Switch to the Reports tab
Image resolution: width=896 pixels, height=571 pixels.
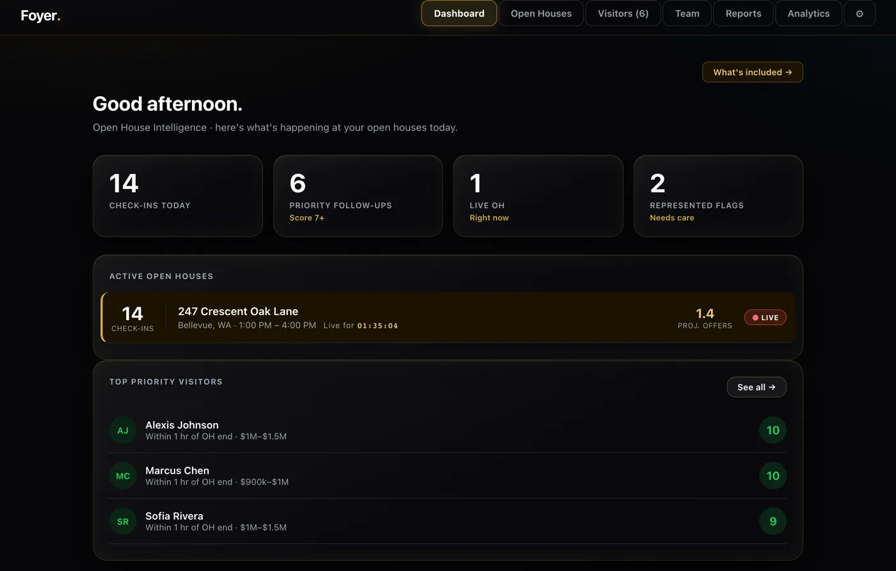click(743, 13)
